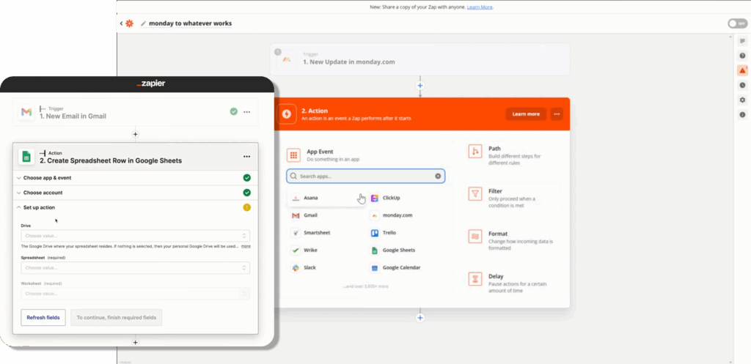Open the history clock icon in sidebar

coord(742,85)
